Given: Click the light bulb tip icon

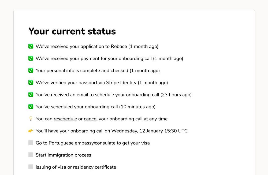Looking at the screenshot, I should (x=31, y=119).
